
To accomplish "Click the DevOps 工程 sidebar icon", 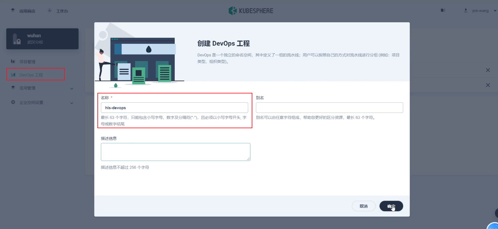I will coord(13,75).
